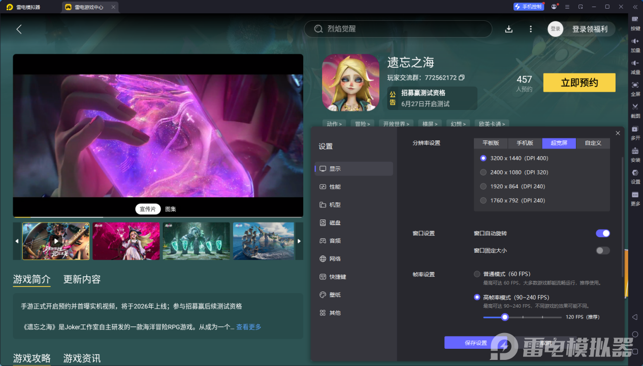Open the 冒险 tag
Viewport: 643px width, 366px height.
click(363, 124)
